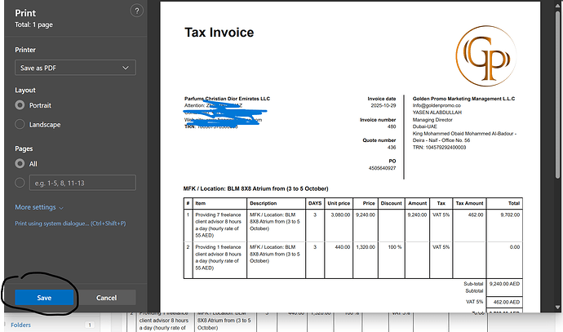Viewport: 563px width, 332px height.
Task: Click the Invoice number value 480
Action: (x=392, y=126)
